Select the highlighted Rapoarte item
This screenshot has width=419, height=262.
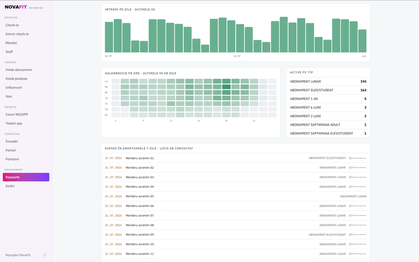26,177
